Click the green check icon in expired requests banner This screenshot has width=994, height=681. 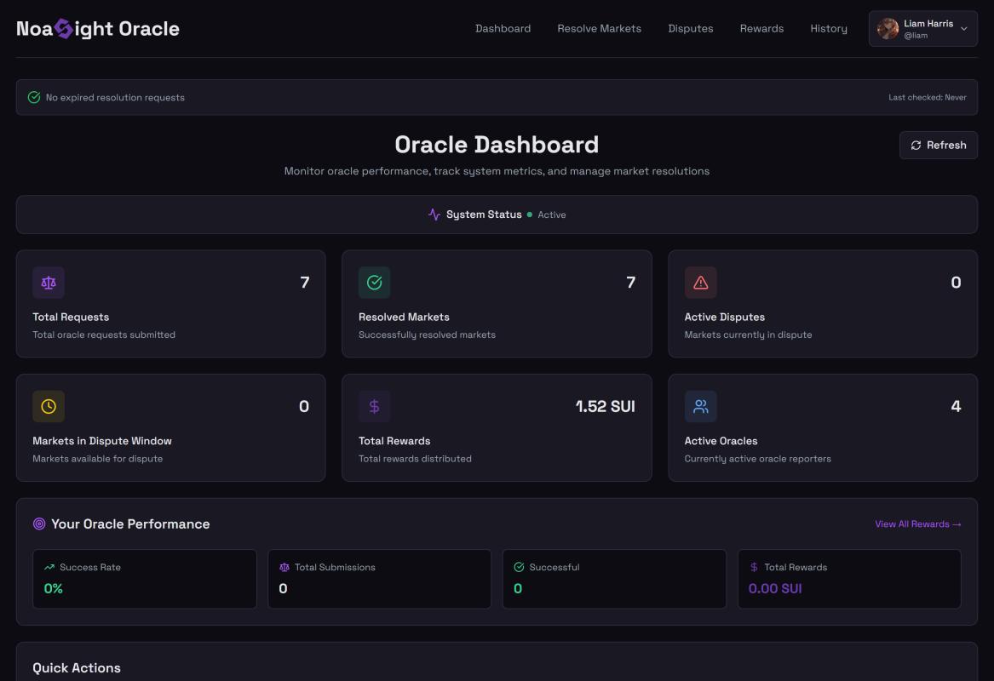[34, 97]
